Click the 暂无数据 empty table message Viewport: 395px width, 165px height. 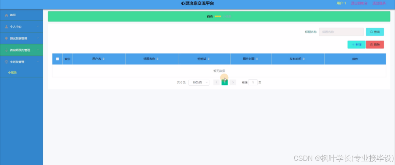point(219,71)
